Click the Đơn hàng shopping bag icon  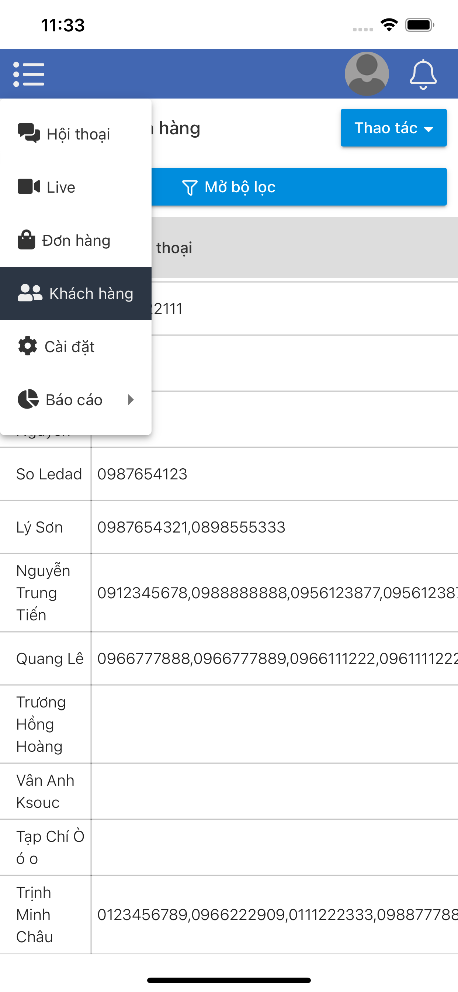click(27, 240)
